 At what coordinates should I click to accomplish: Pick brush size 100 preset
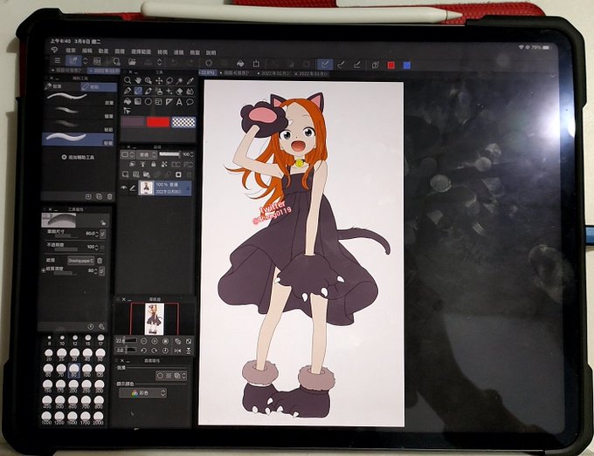[x=86, y=371]
